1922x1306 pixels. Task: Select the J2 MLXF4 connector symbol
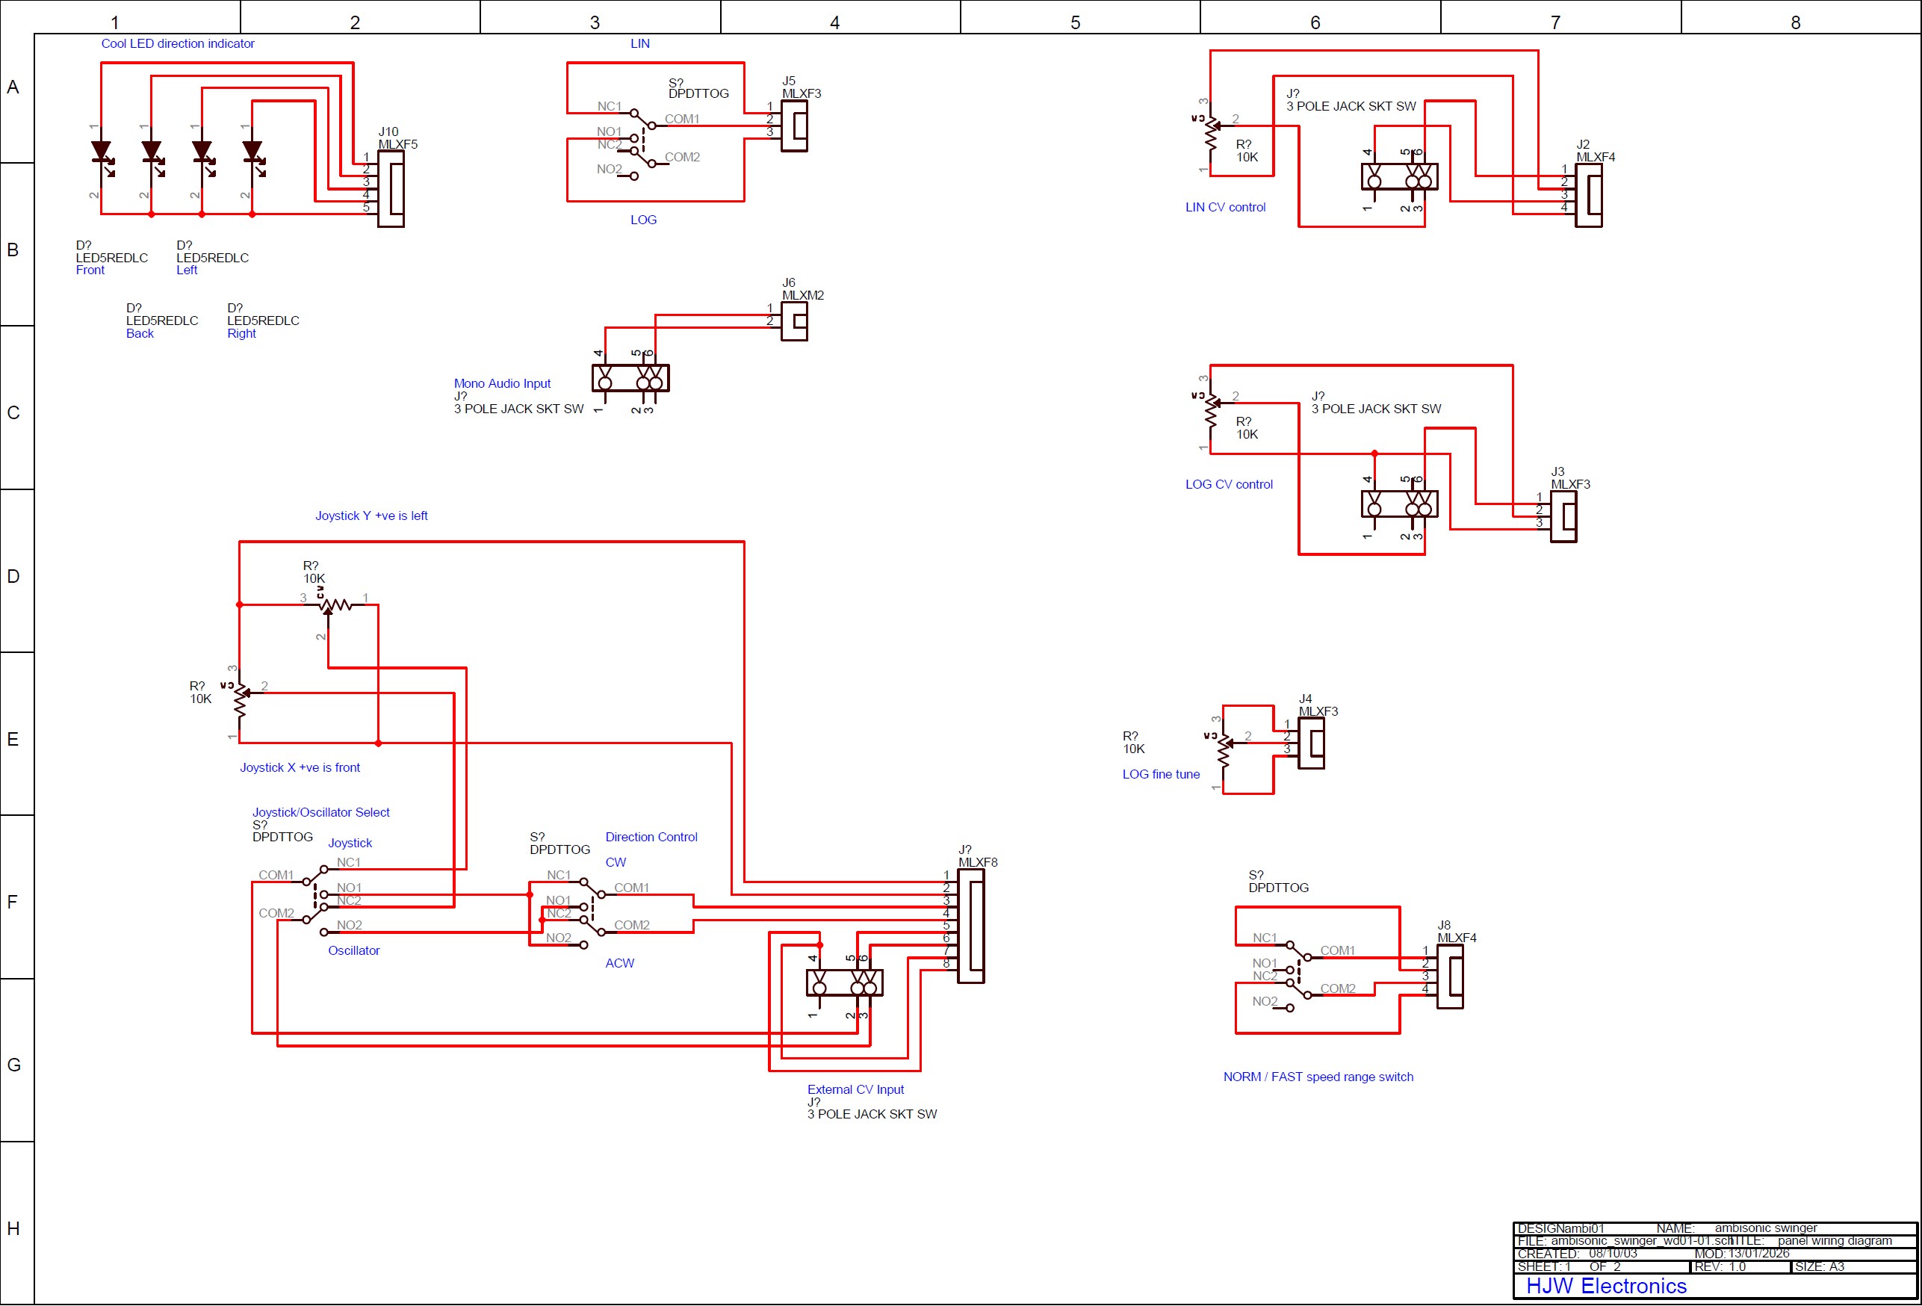(x=1588, y=195)
